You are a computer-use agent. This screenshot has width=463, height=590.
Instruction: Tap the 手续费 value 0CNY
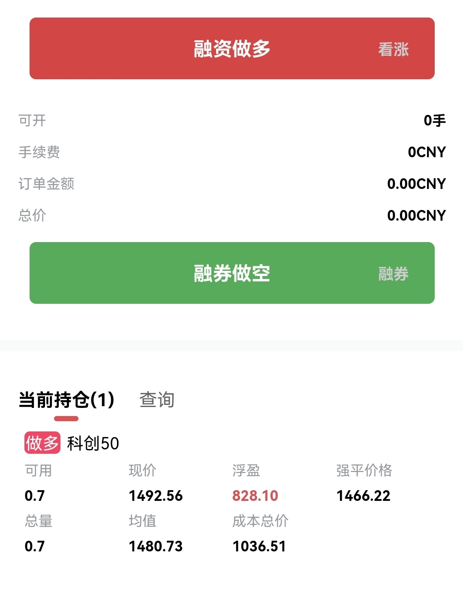427,152
